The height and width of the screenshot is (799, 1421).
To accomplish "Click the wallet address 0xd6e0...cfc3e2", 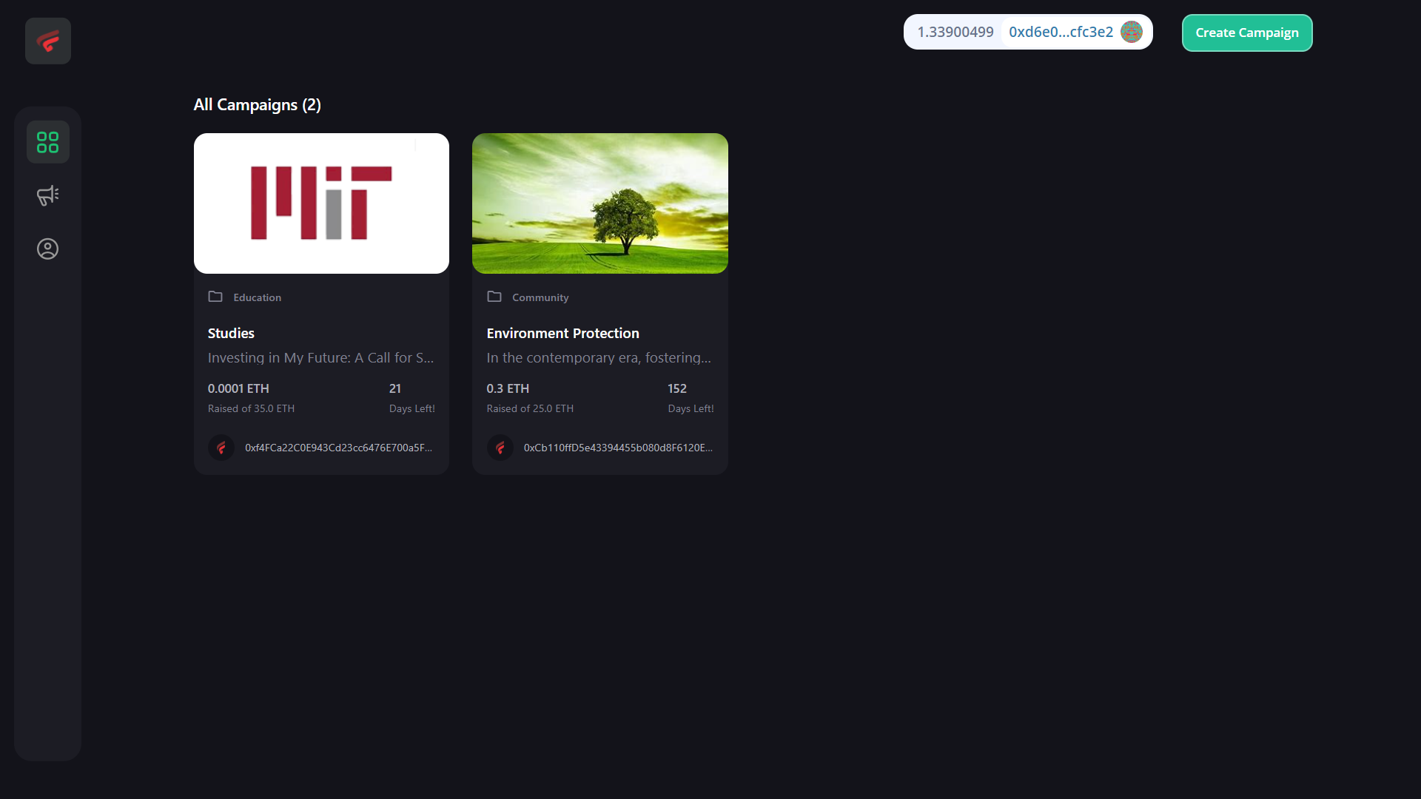I will click(1061, 32).
